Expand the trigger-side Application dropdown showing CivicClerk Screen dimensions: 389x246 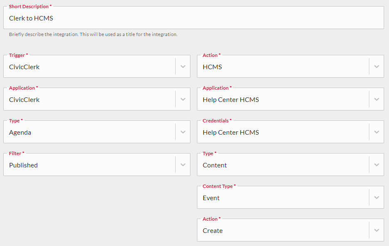(x=97, y=99)
